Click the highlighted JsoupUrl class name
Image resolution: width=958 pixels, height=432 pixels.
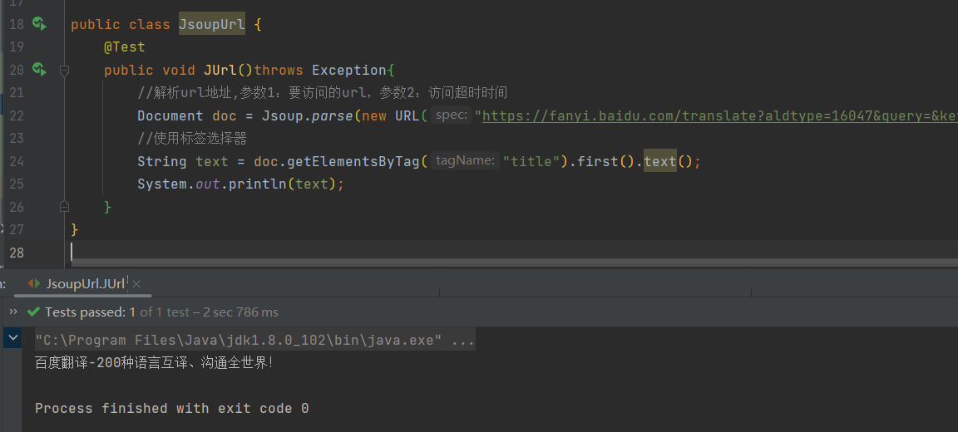tap(212, 25)
